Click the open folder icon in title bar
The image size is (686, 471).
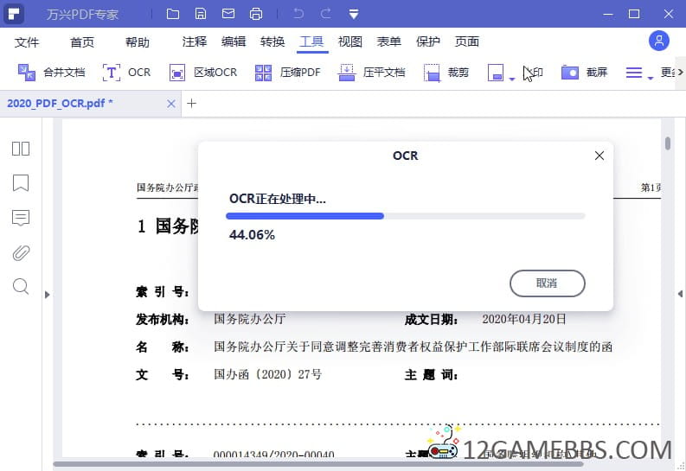[x=173, y=14]
